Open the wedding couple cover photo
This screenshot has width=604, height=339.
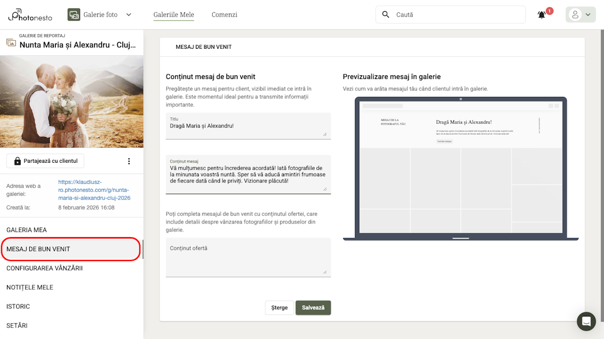click(x=71, y=101)
